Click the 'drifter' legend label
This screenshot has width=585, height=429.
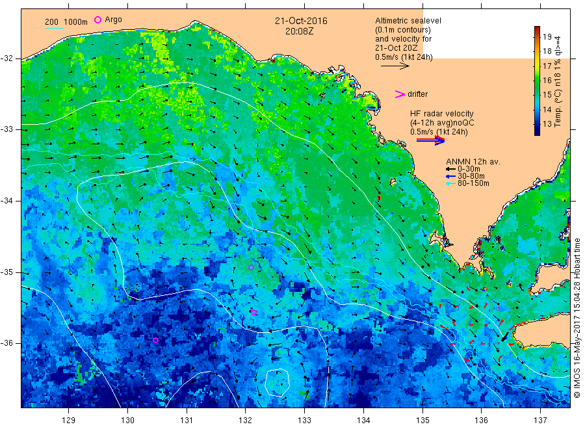[x=417, y=94]
